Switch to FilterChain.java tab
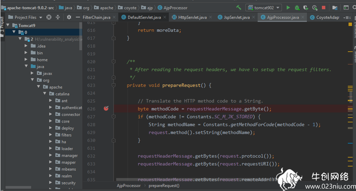Screen dimensions: 356x191 97,17
